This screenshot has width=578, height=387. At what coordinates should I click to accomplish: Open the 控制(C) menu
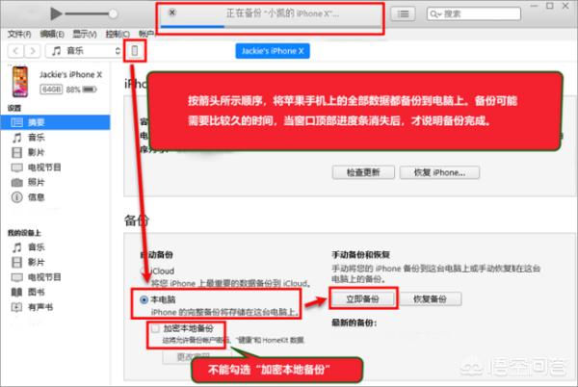pyautogui.click(x=118, y=35)
